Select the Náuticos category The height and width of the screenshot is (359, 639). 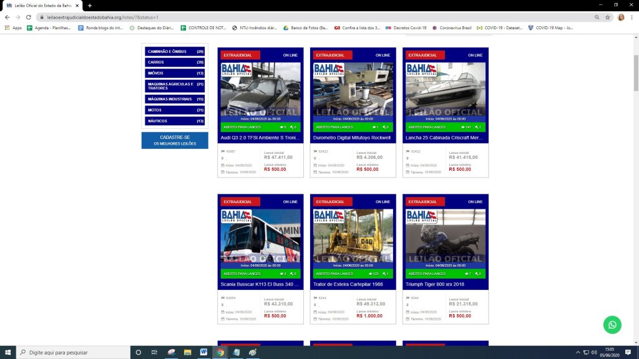[x=175, y=121]
